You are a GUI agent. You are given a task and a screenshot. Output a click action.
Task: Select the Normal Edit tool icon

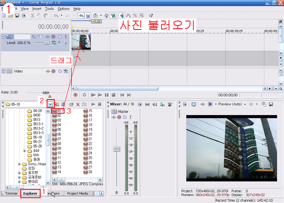pyautogui.click(x=122, y=16)
